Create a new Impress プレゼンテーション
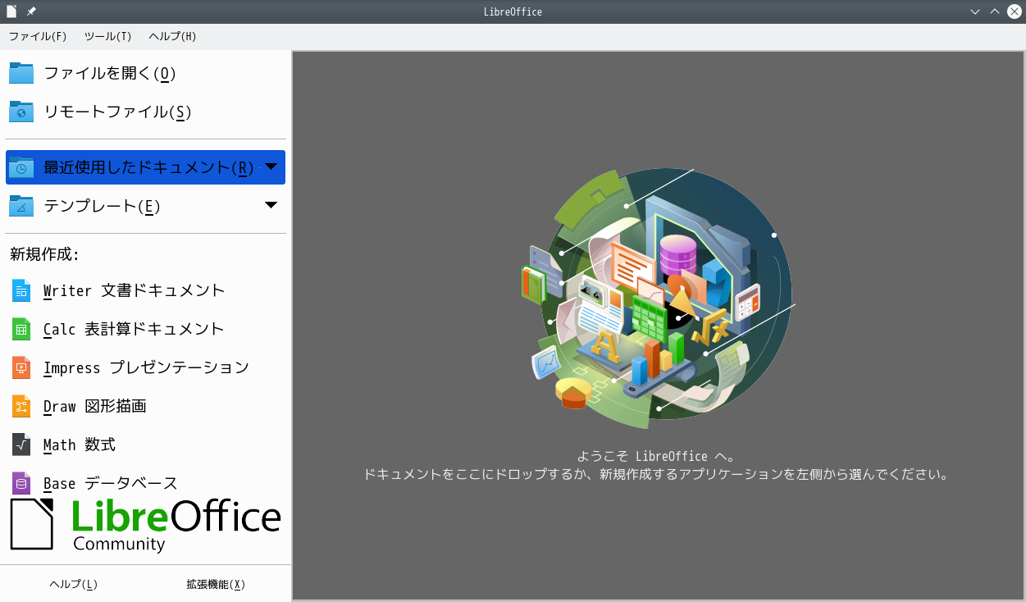The image size is (1026, 602). coord(146,367)
